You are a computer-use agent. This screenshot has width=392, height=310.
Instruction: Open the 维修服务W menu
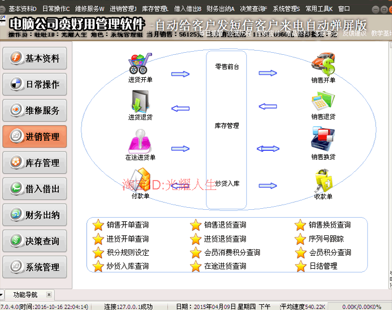89,9
